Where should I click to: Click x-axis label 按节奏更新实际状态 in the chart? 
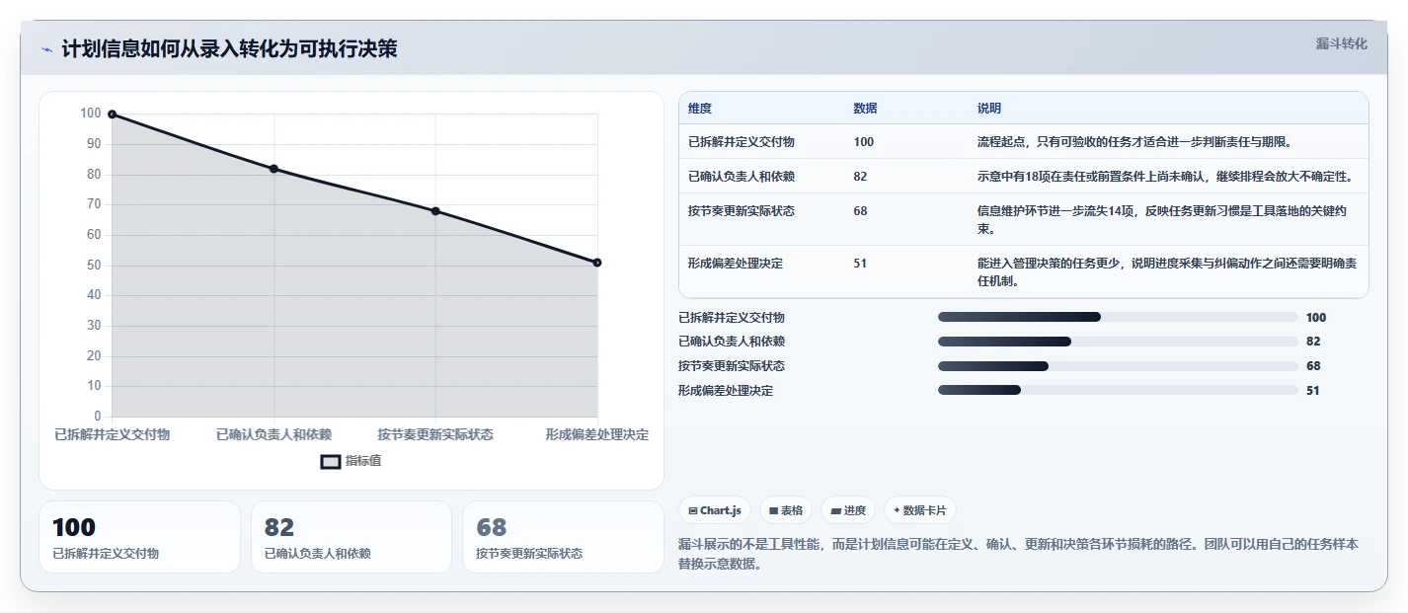point(435,434)
